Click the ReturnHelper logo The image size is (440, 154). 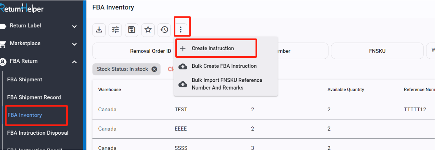click(22, 8)
